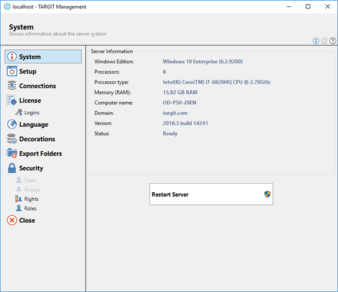Click the Restart Server button

click(x=211, y=194)
